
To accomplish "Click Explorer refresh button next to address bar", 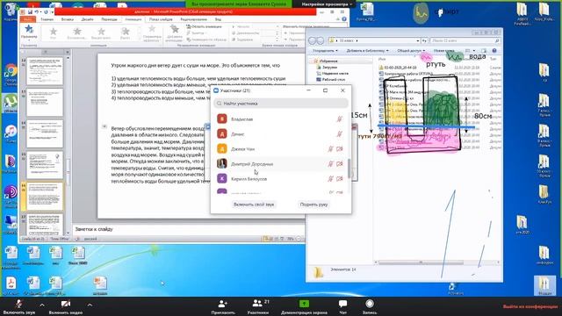I will [x=424, y=40].
